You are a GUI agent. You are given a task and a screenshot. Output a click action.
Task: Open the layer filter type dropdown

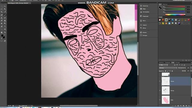pos(163,65)
